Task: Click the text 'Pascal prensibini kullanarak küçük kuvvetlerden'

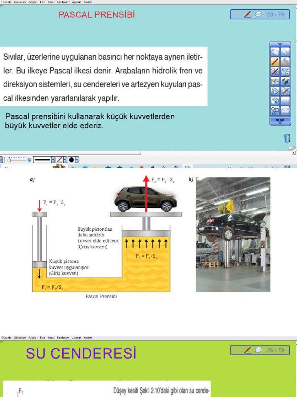Action: [90, 116]
